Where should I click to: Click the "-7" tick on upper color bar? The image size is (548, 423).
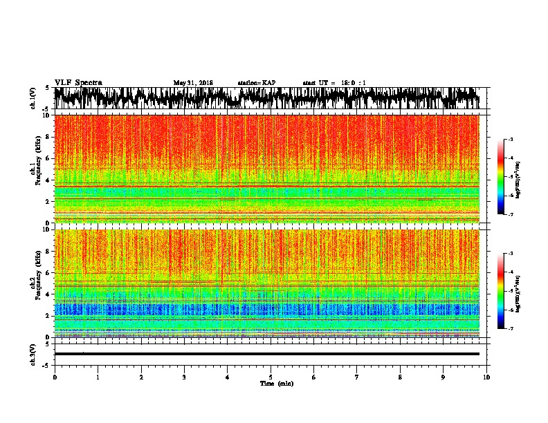[x=511, y=214]
